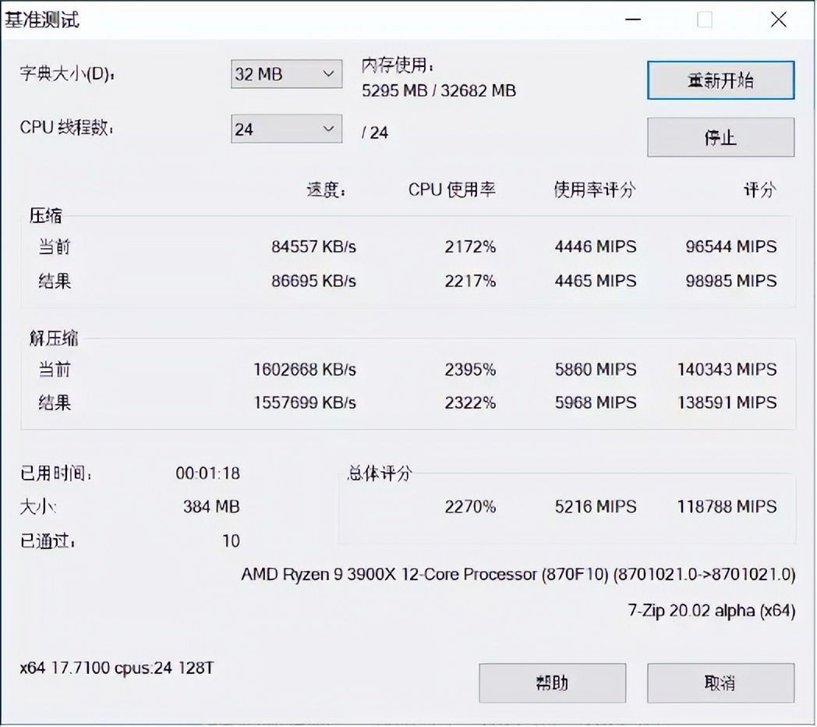Click the 重新开始 restart button
The height and width of the screenshot is (727, 817).
[x=720, y=80]
